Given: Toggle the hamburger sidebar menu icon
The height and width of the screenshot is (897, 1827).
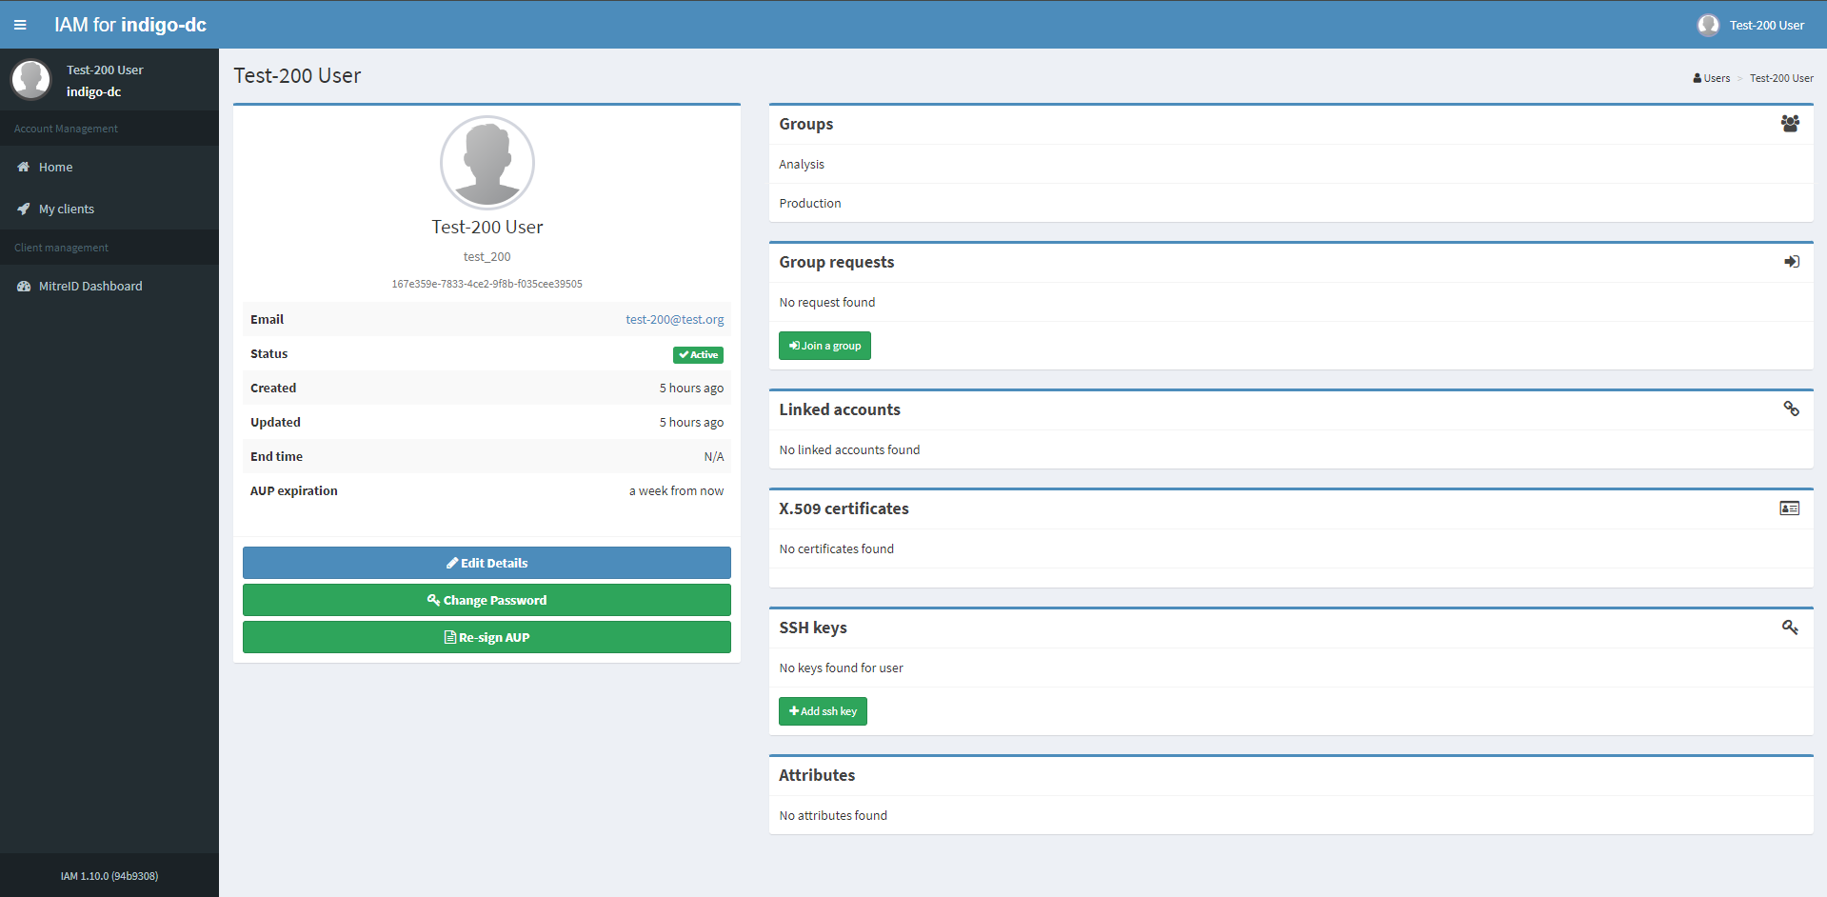Looking at the screenshot, I should [20, 25].
